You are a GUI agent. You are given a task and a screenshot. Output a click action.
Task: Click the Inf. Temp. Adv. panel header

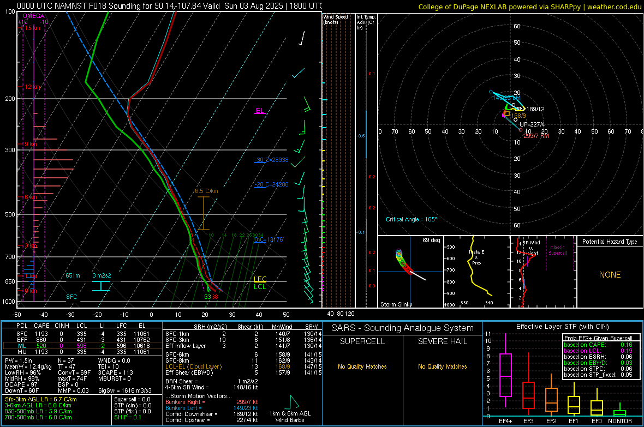366,22
